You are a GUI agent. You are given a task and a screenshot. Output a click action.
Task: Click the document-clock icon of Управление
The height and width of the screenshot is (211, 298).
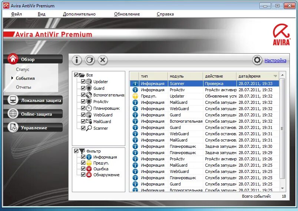coord(13,127)
